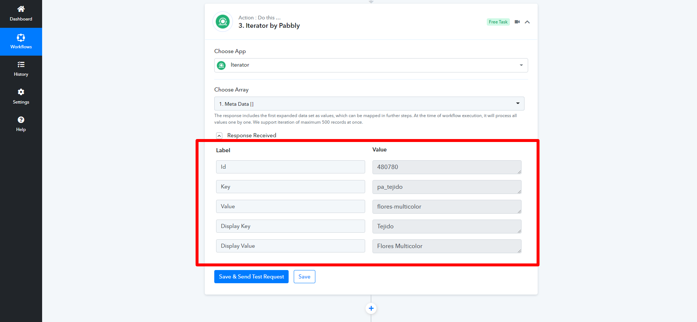Image resolution: width=697 pixels, height=322 pixels.
Task: Click the video tutorial camera icon
Action: click(x=517, y=22)
